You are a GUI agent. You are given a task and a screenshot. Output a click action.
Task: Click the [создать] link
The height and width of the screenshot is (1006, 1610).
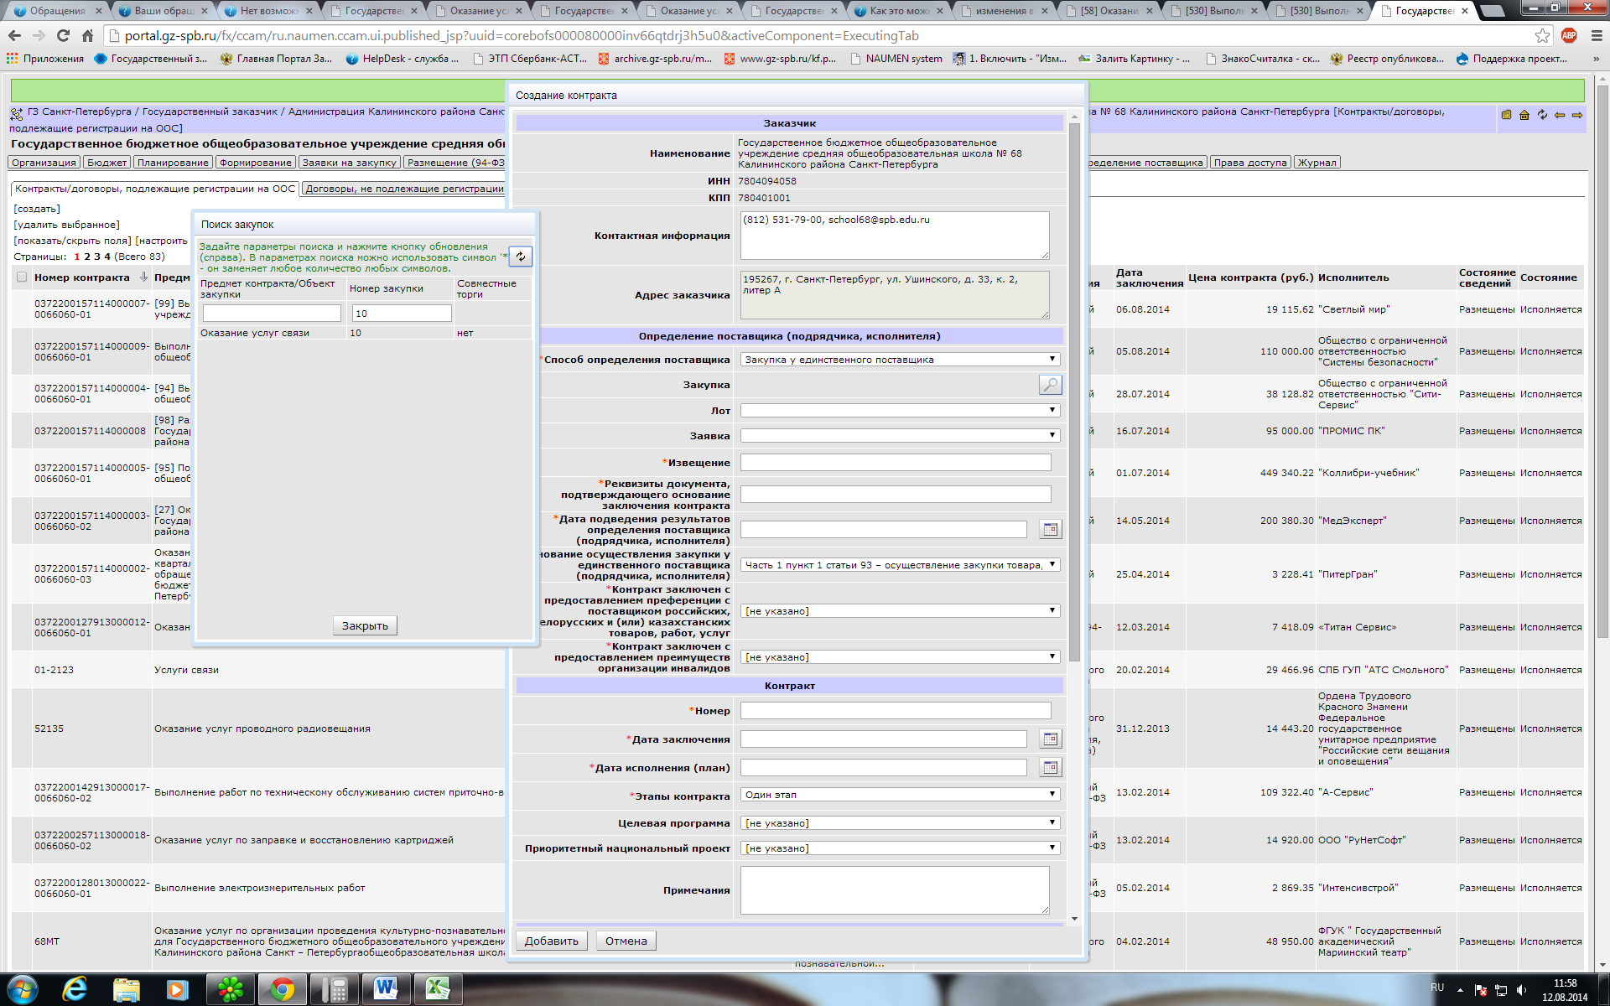pos(37,209)
